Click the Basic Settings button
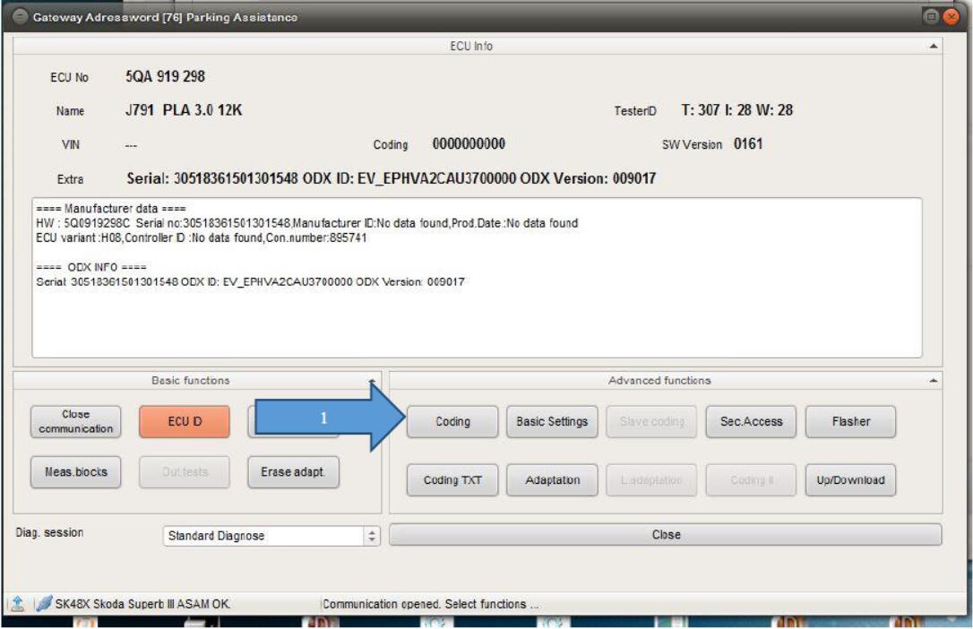Screen dimensions: 973x629 (552, 422)
